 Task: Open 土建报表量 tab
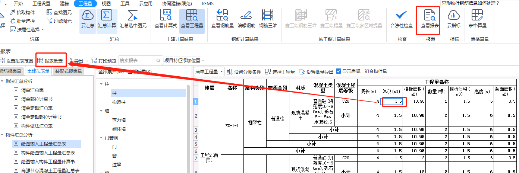[39, 71]
